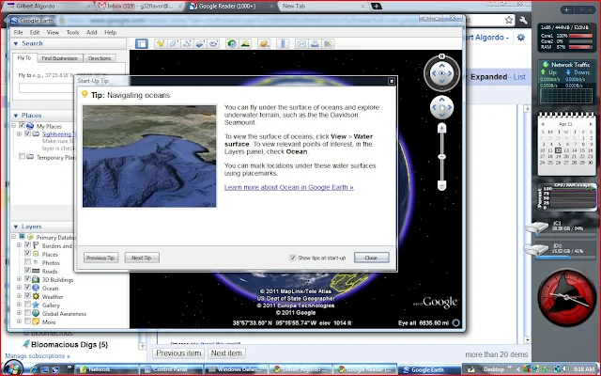Click Next item button in Google Reader
Screen dimensions: 601x376
click(x=226, y=353)
